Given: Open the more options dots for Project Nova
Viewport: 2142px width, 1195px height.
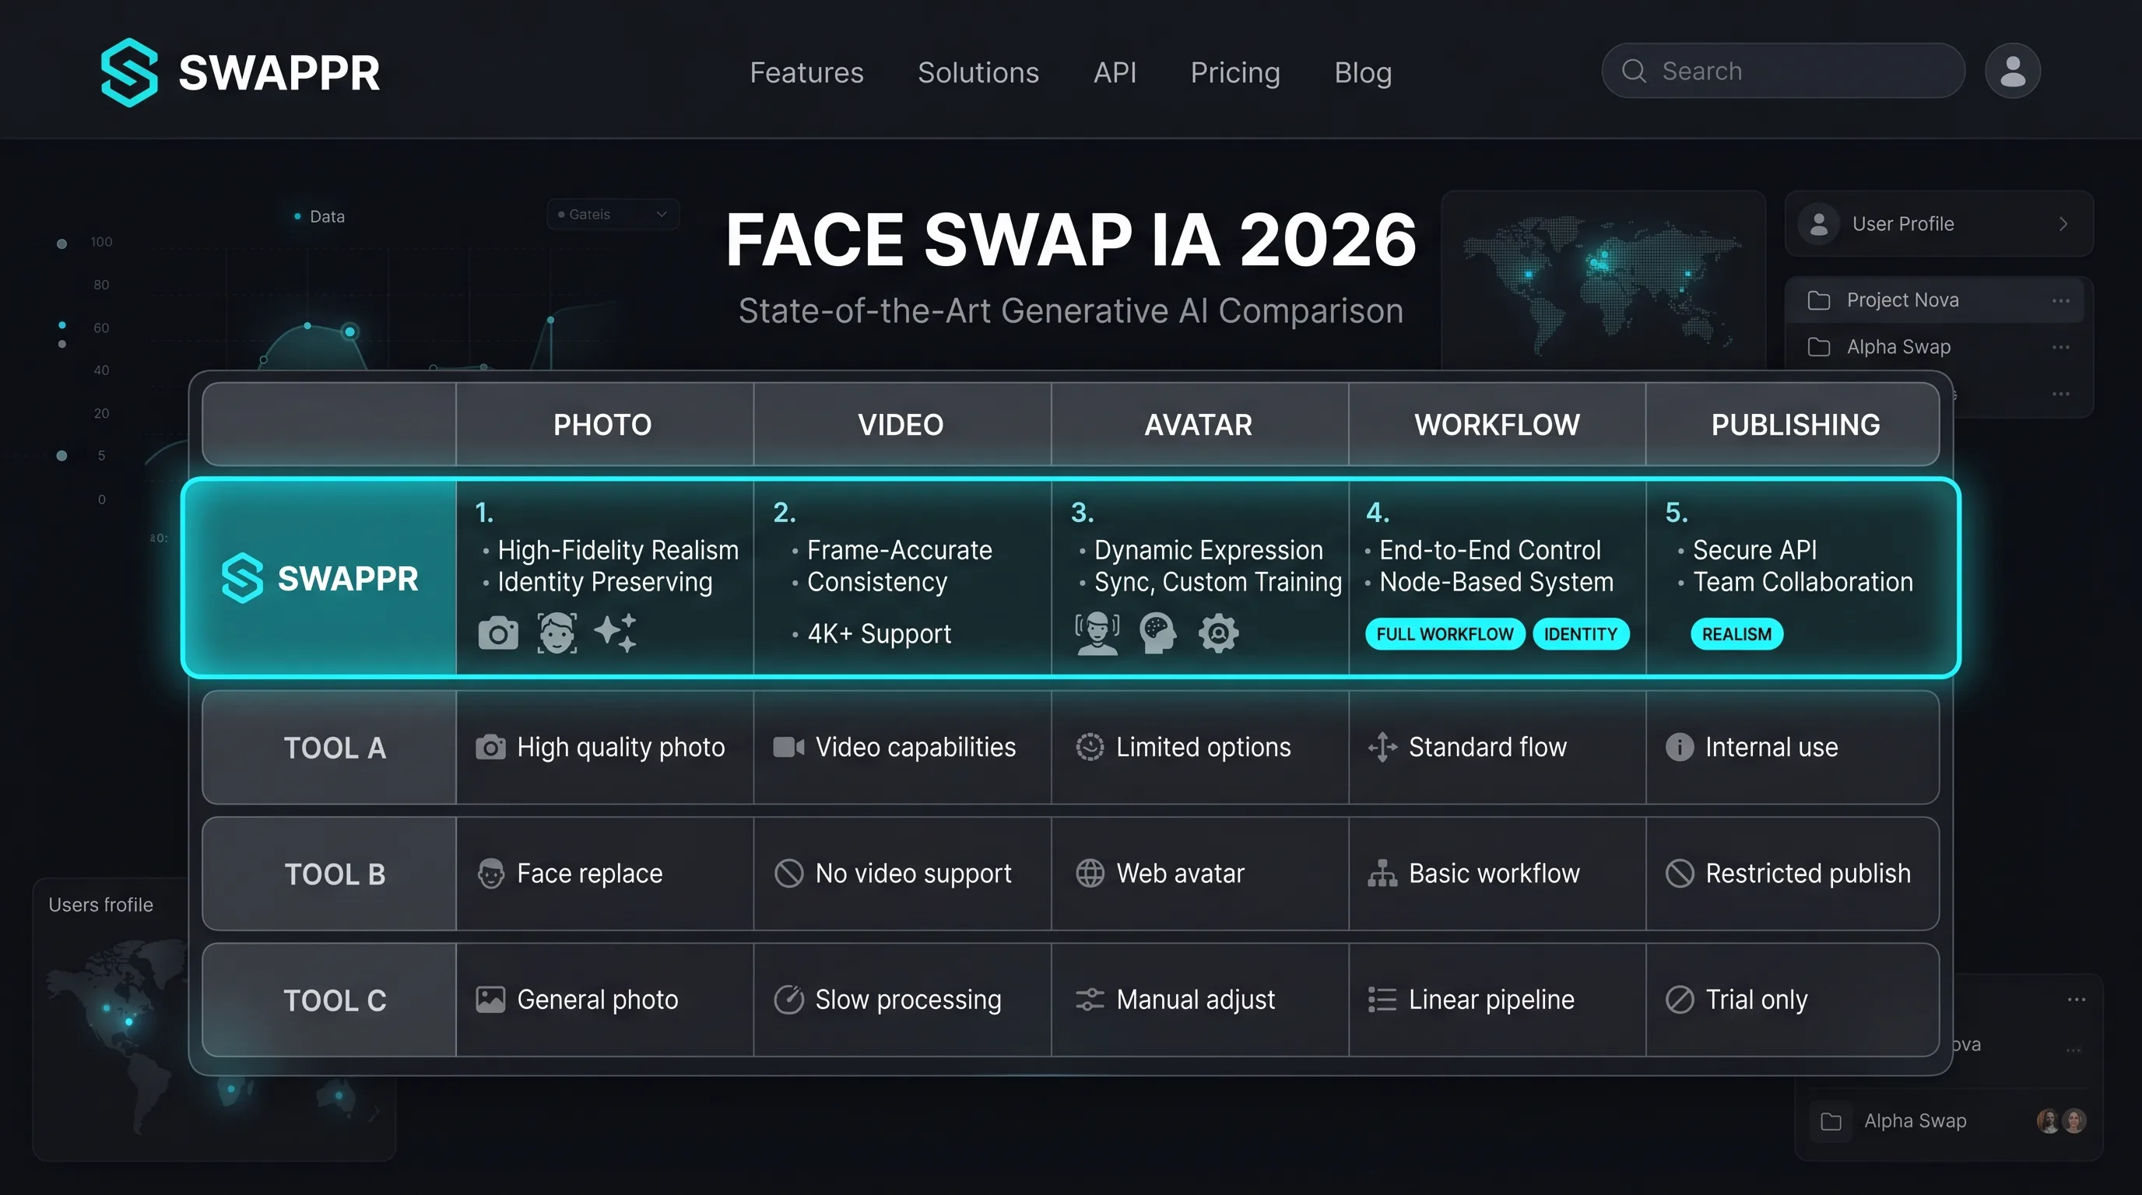Looking at the screenshot, I should pyautogui.click(x=2060, y=301).
